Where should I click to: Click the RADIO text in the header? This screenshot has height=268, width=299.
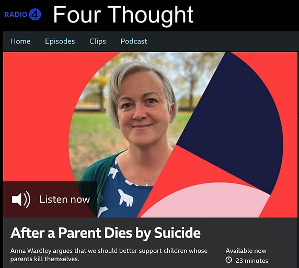pos(16,15)
